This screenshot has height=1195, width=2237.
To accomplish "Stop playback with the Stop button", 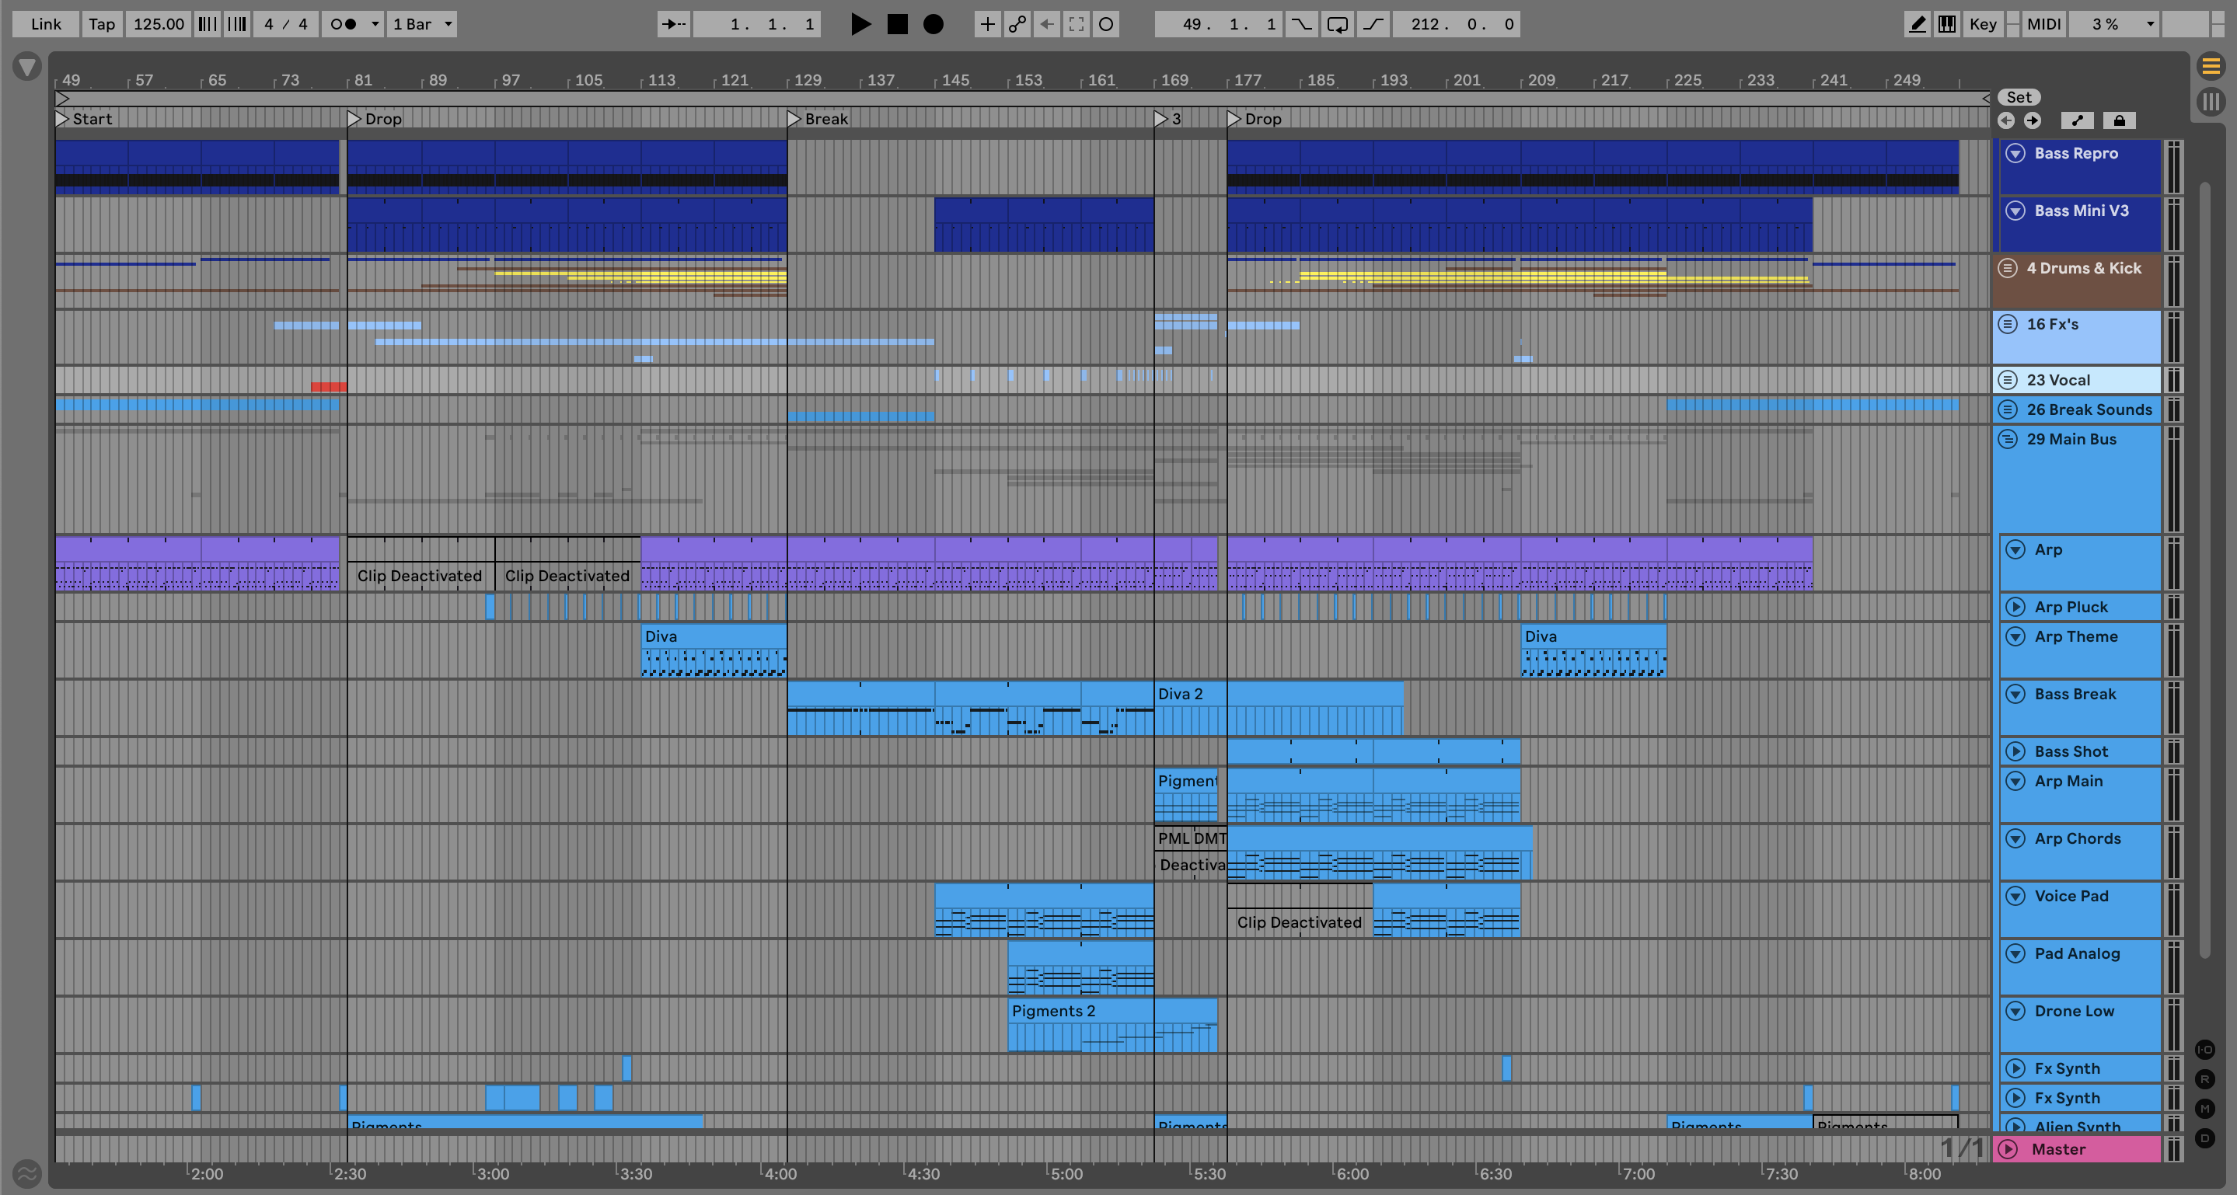I will click(897, 24).
